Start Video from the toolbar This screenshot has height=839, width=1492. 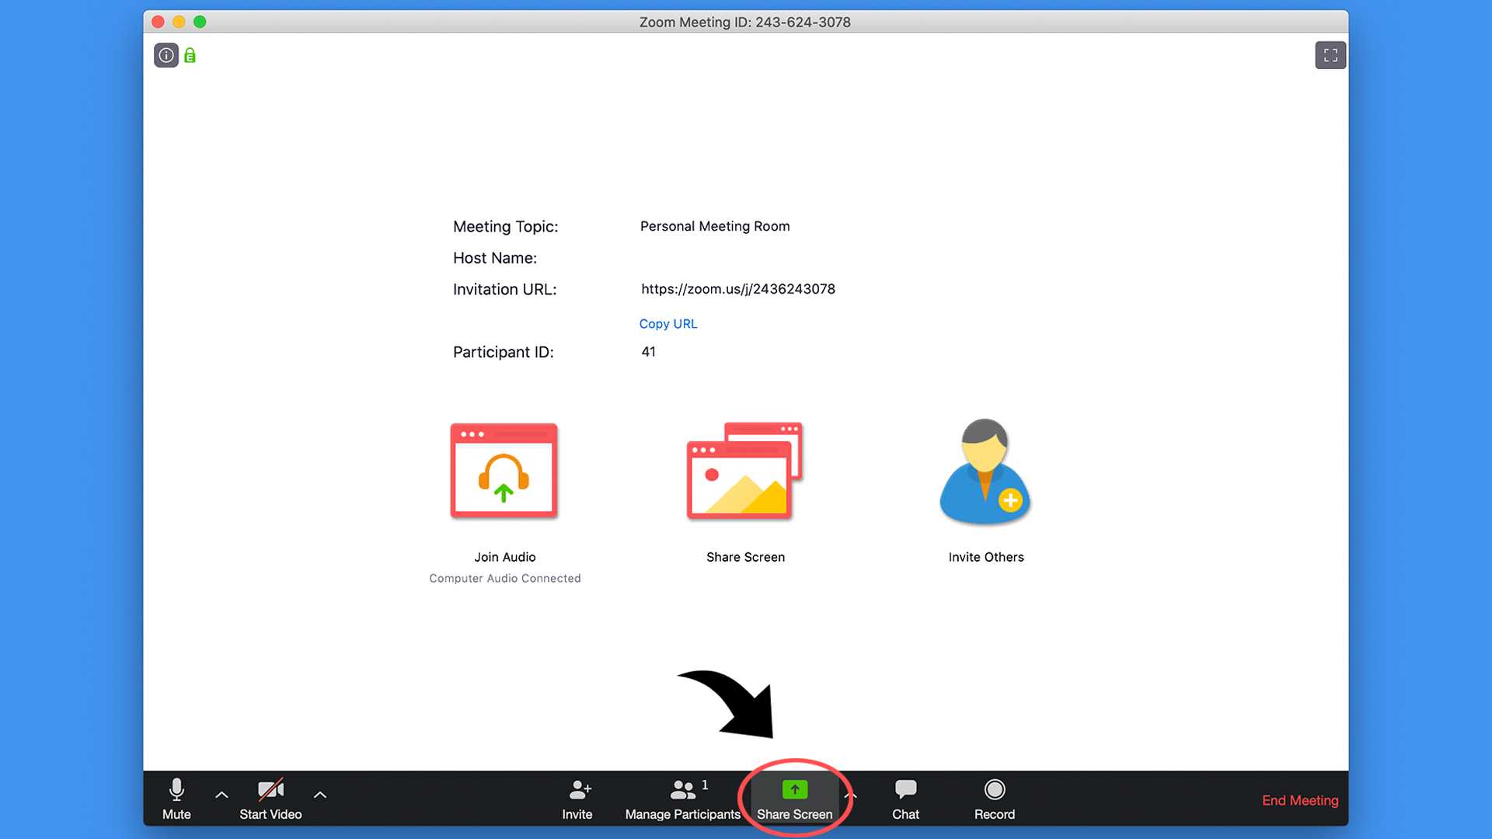click(x=270, y=799)
